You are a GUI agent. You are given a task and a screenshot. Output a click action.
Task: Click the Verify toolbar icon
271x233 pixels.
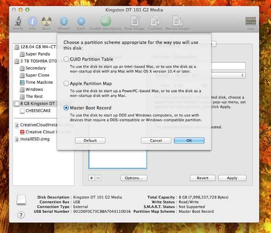coord(18,24)
